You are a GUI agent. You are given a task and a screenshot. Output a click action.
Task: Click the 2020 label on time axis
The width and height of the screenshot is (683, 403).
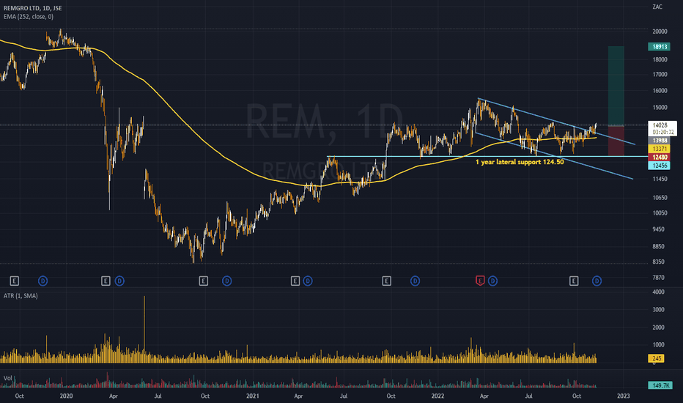66,396
